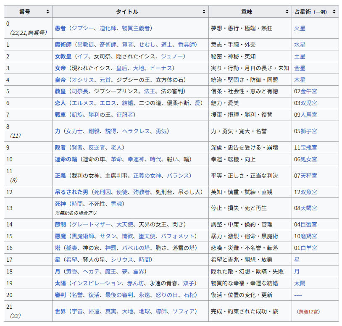The image size is (342, 326).
Task: Open the 愚者 card link
Action: [61, 28]
